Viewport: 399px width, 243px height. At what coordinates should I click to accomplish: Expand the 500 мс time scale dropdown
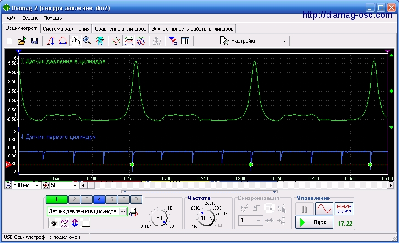pyautogui.click(x=36, y=186)
